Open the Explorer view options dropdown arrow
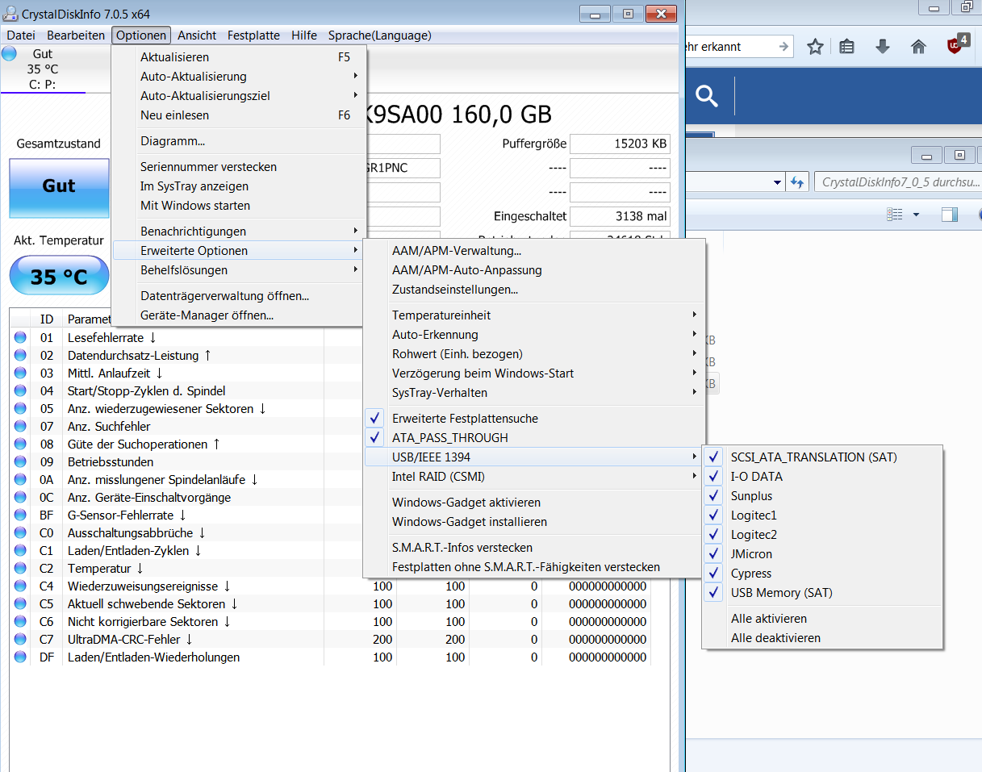This screenshot has width=982, height=772. coord(916,215)
